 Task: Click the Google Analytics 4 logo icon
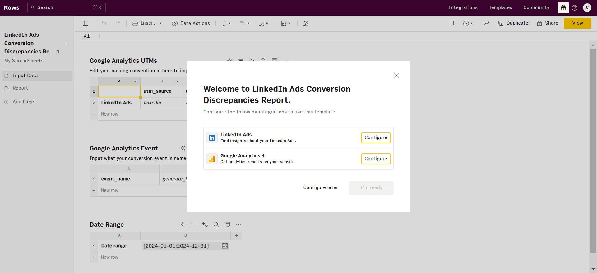click(212, 159)
